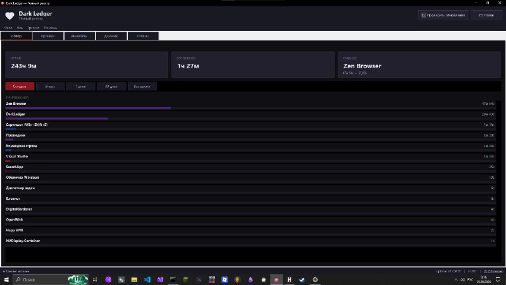The height and width of the screenshot is (285, 506).
Task: Switch to the Аналитика tab
Action: click(80, 36)
